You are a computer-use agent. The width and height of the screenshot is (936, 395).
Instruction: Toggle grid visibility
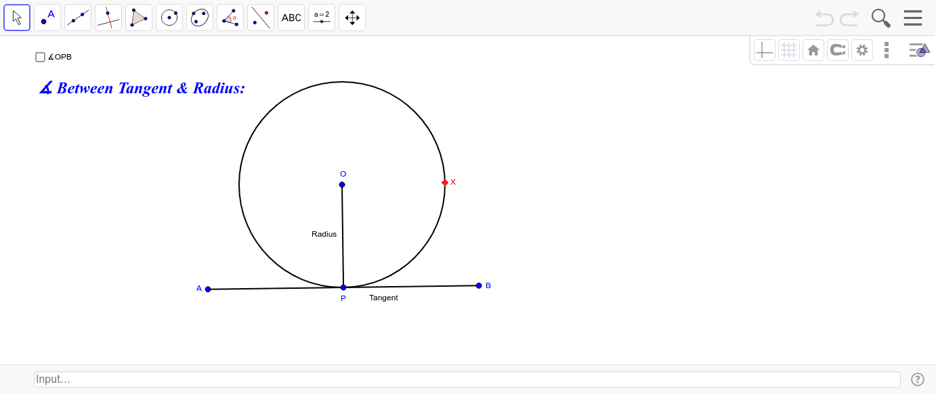click(789, 50)
